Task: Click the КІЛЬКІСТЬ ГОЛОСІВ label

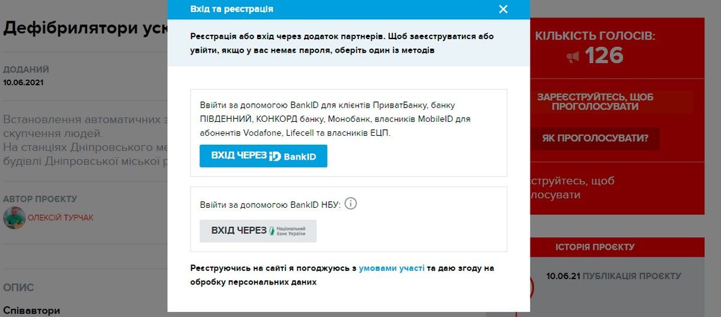Action: click(x=595, y=36)
